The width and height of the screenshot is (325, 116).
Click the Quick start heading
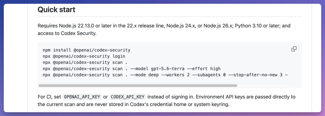coord(56,10)
